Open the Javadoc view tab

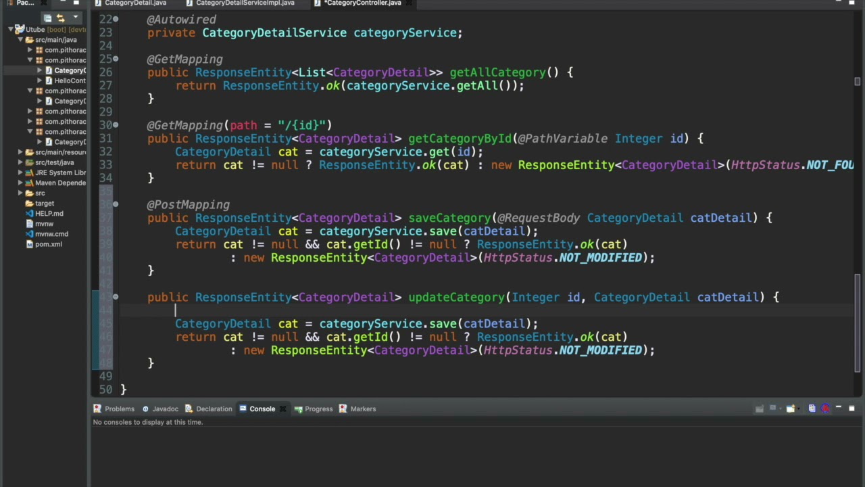tap(159, 409)
